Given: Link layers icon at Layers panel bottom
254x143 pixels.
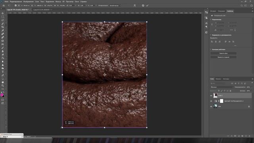Looking at the screenshot, I should [228, 136].
